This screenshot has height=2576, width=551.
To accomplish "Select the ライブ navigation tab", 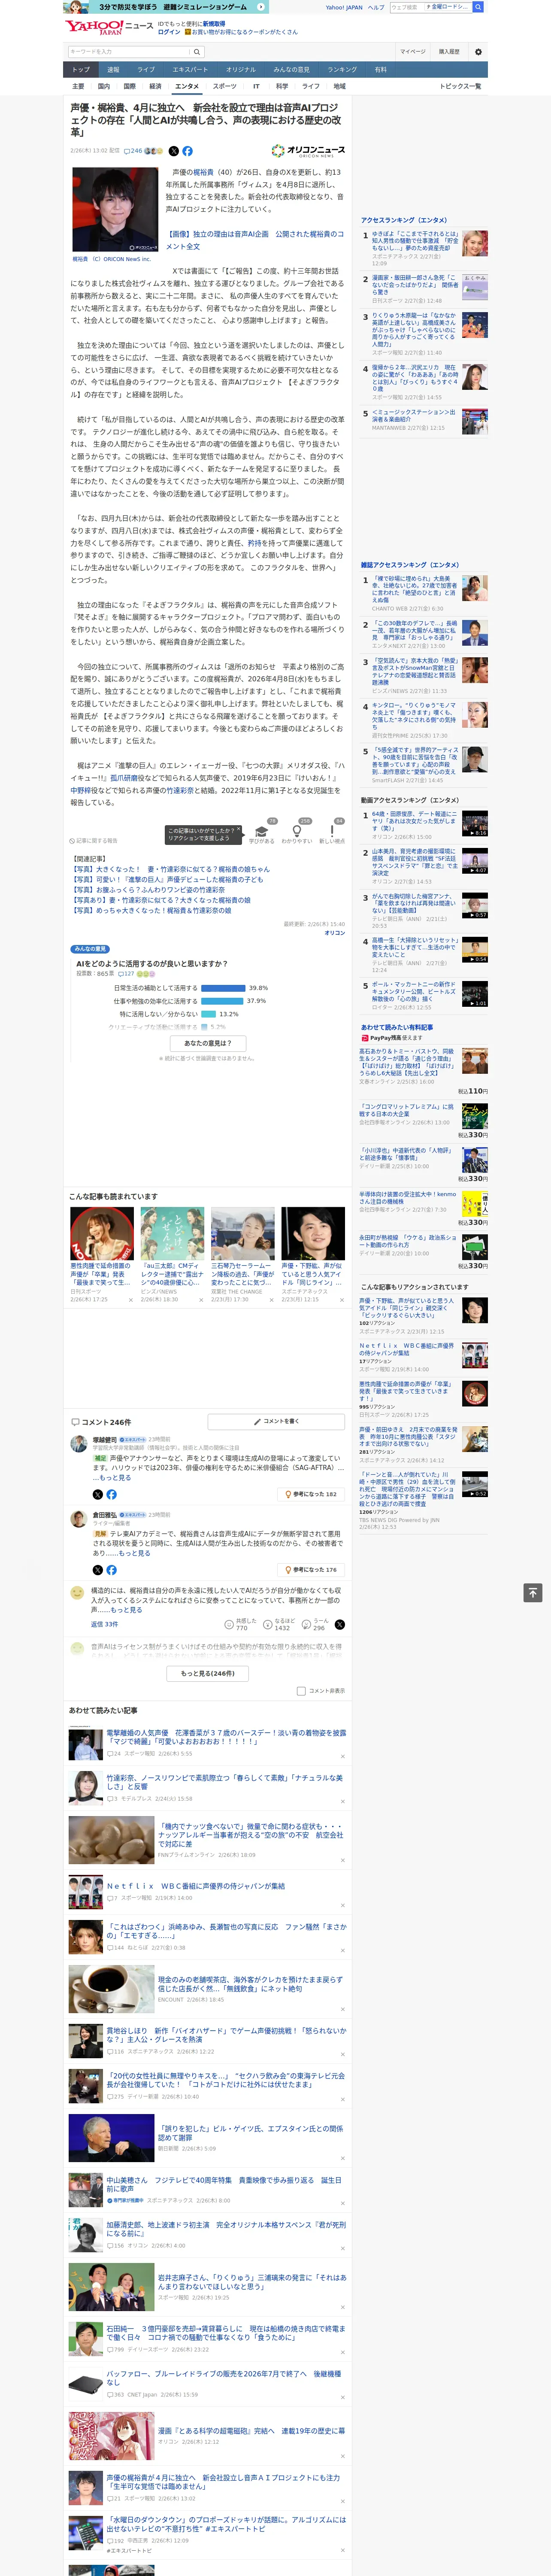I will (x=146, y=70).
